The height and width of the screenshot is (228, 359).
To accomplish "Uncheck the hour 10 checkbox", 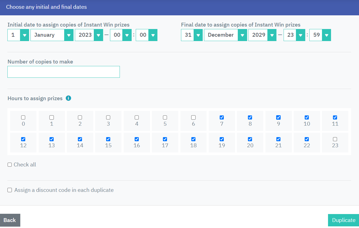I will click(x=307, y=117).
